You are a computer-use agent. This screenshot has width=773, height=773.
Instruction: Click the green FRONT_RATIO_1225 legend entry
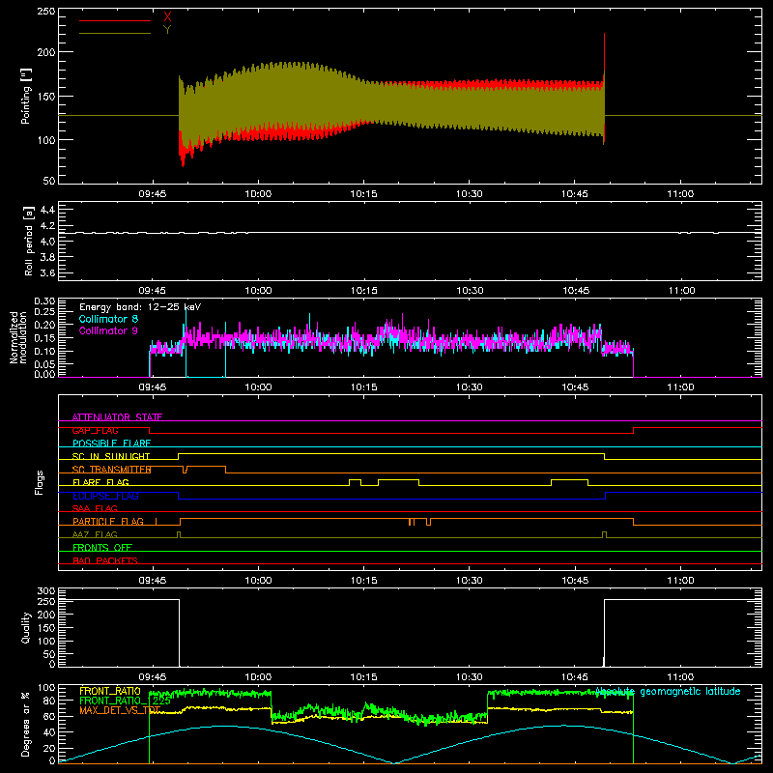coord(126,701)
